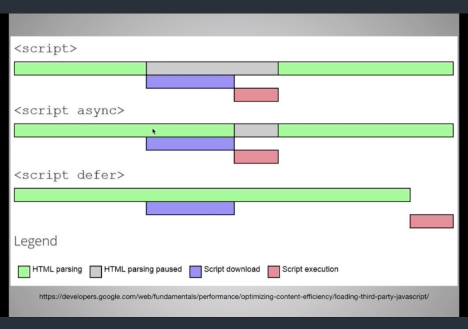Viewport: 468px width, 329px height.
Task: Click the gray HTML parsing paused legend swatch
Action: coord(96,271)
